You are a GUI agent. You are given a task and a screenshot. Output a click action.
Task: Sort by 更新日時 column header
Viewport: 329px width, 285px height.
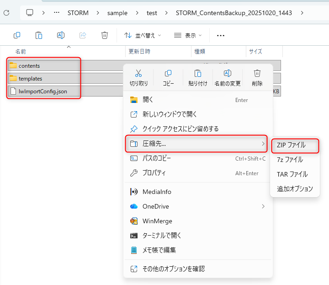point(139,51)
